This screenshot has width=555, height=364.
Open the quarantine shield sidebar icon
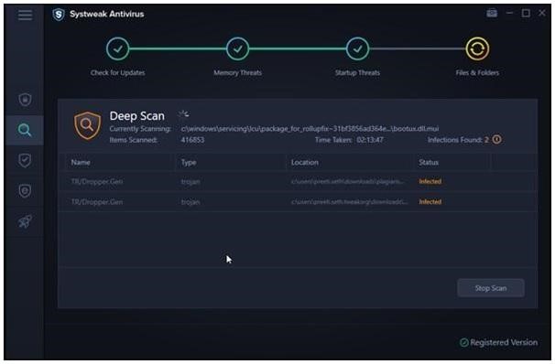(25, 191)
